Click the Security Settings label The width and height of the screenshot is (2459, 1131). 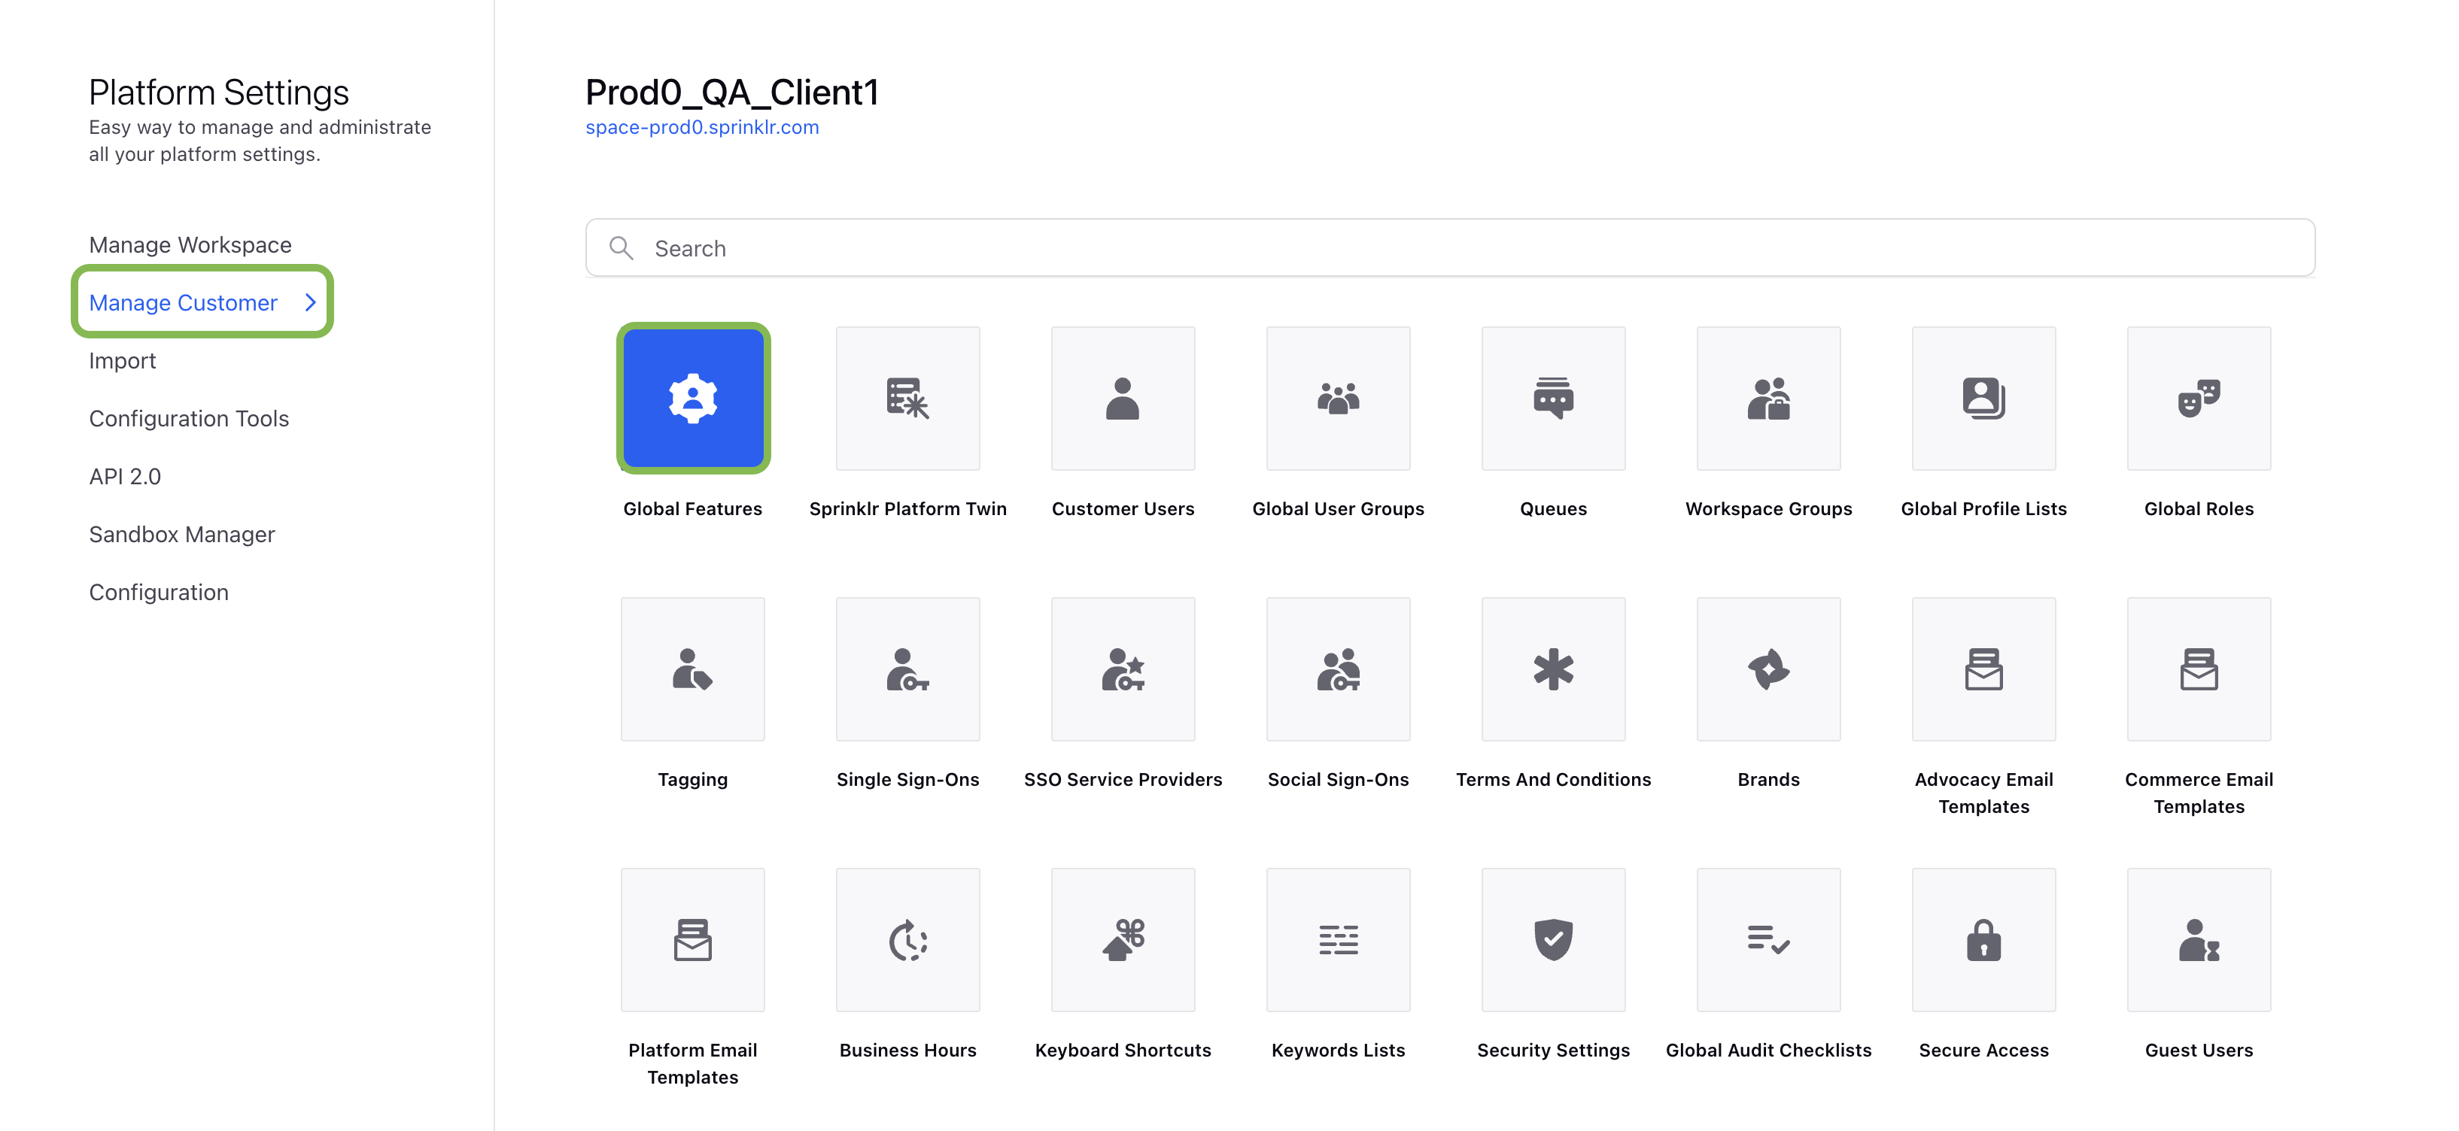point(1553,1050)
